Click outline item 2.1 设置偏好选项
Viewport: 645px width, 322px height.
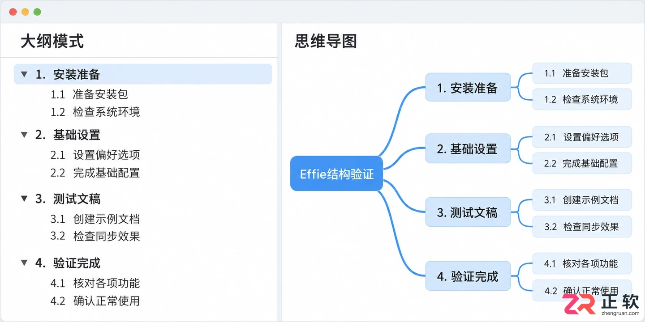point(95,155)
